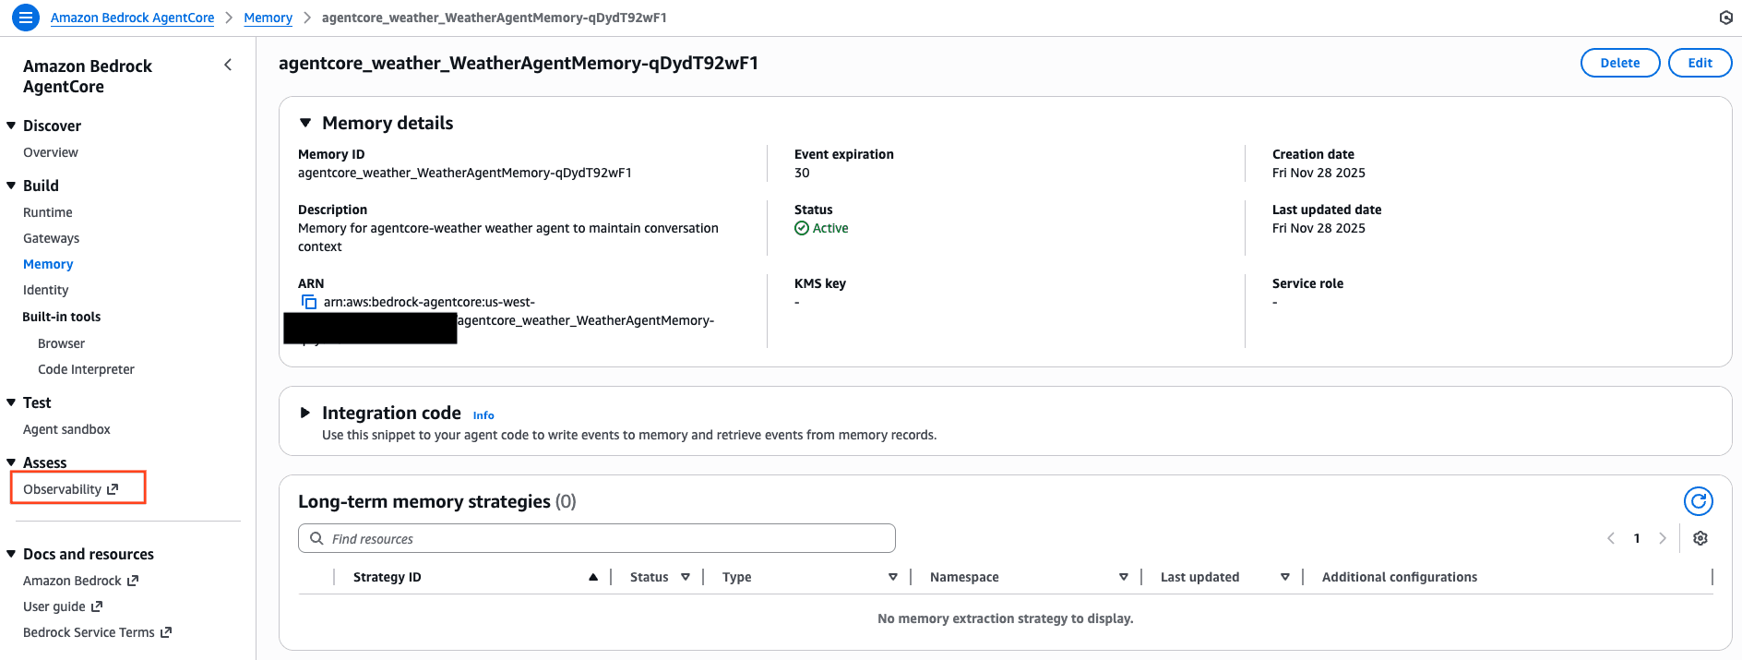Sort the Namespace column with its arrow
The width and height of the screenshot is (1742, 660).
[1124, 577]
